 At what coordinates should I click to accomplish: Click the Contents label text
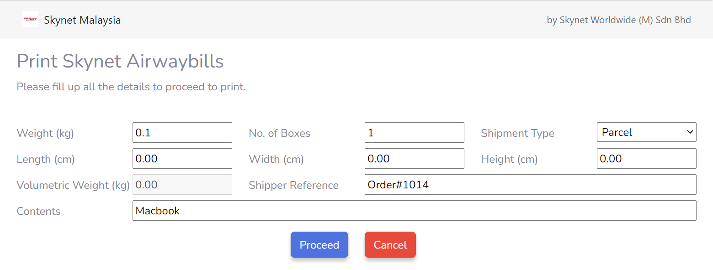pos(38,211)
